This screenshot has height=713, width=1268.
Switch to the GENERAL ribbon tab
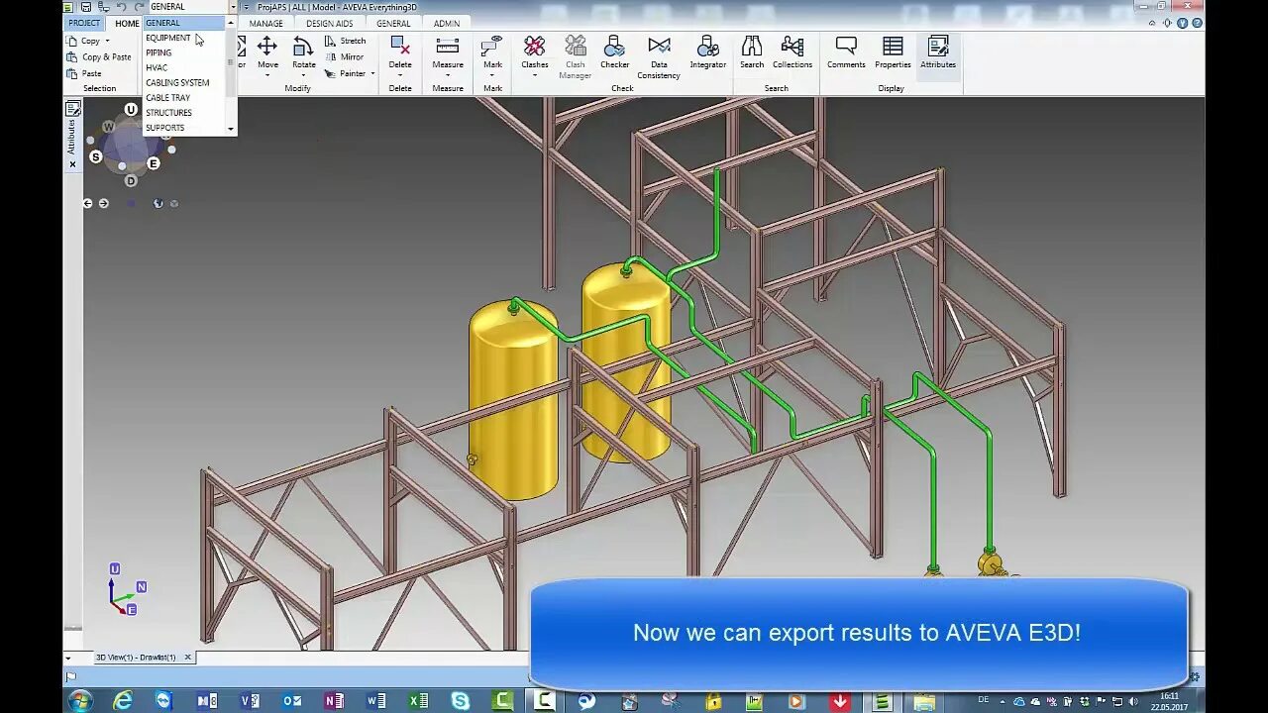point(393,23)
